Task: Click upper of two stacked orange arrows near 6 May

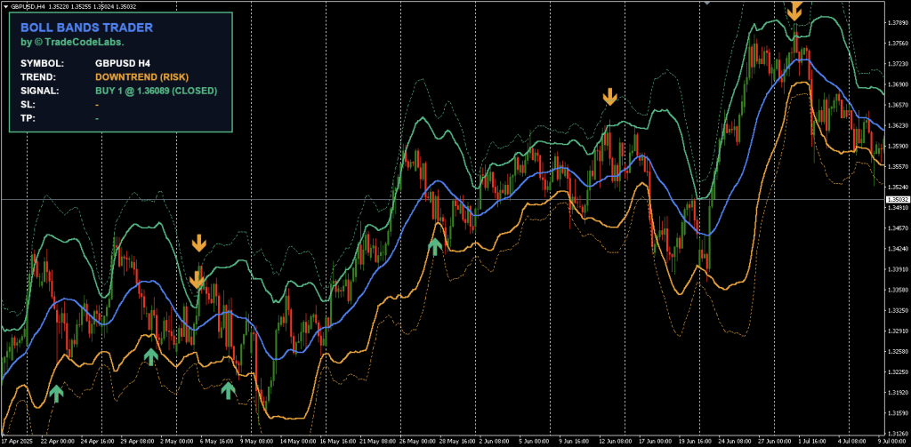Action: [x=198, y=243]
